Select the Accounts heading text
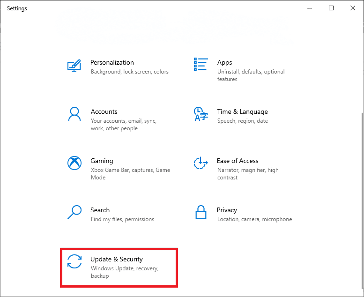The height and width of the screenshot is (297, 364). pos(104,111)
